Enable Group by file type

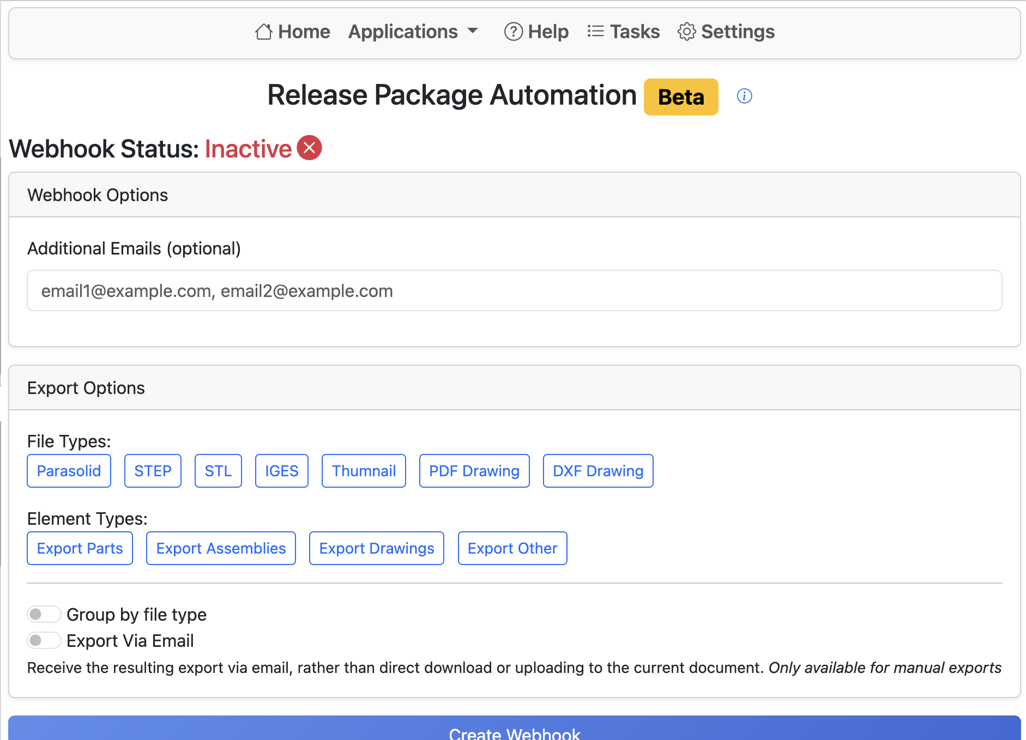[x=44, y=614]
